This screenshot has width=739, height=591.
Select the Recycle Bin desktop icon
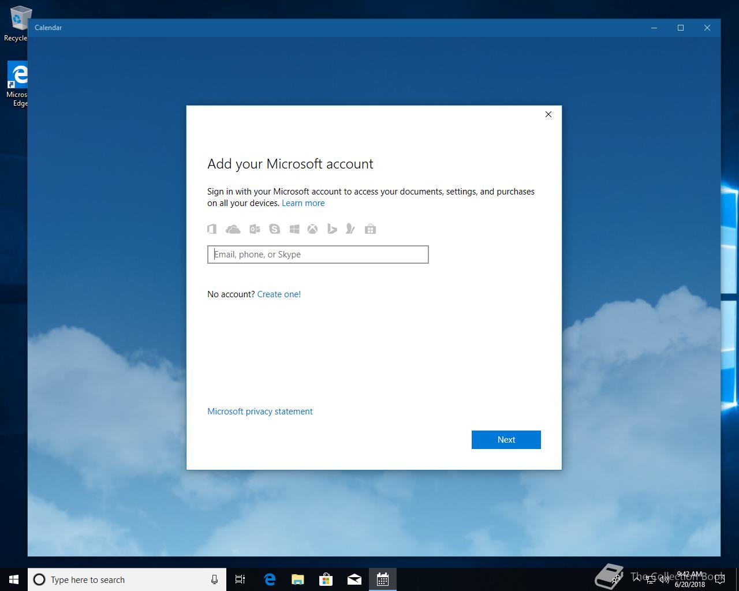(x=16, y=24)
